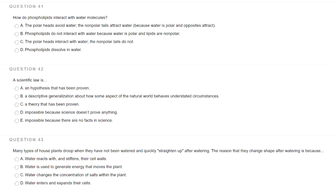This screenshot has height=190, width=335.
Task: Choose option C about polar heads interacting with water
Action: (17, 42)
